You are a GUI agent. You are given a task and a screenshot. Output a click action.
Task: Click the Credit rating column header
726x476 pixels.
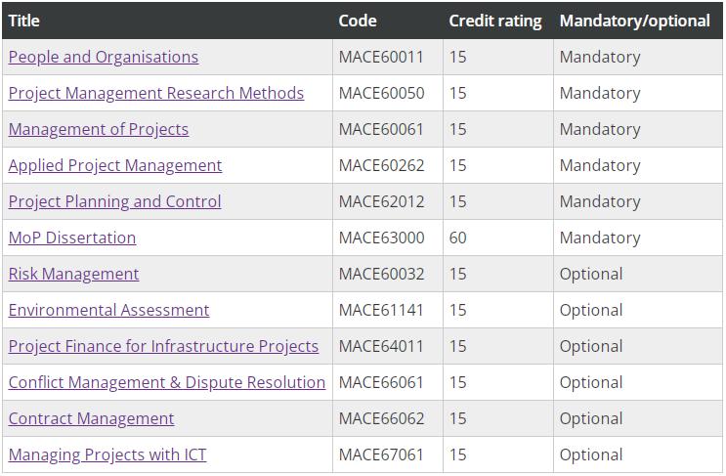(x=494, y=21)
